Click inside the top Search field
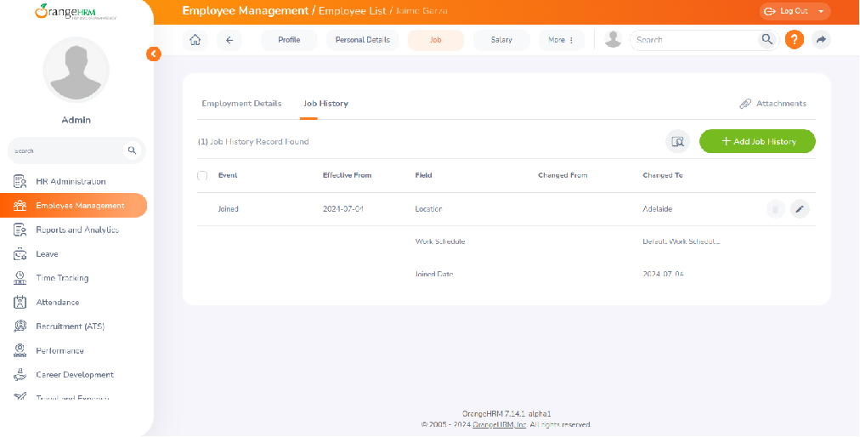 697,40
